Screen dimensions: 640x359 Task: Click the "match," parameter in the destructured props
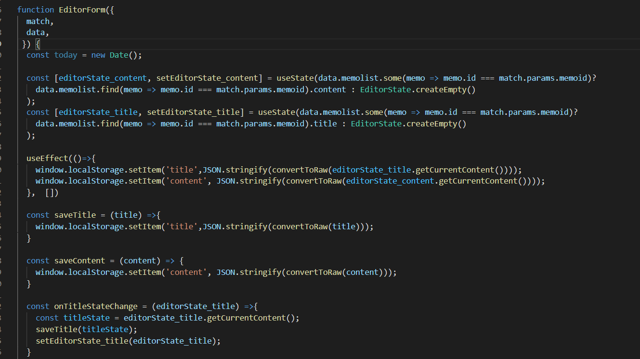40,21
